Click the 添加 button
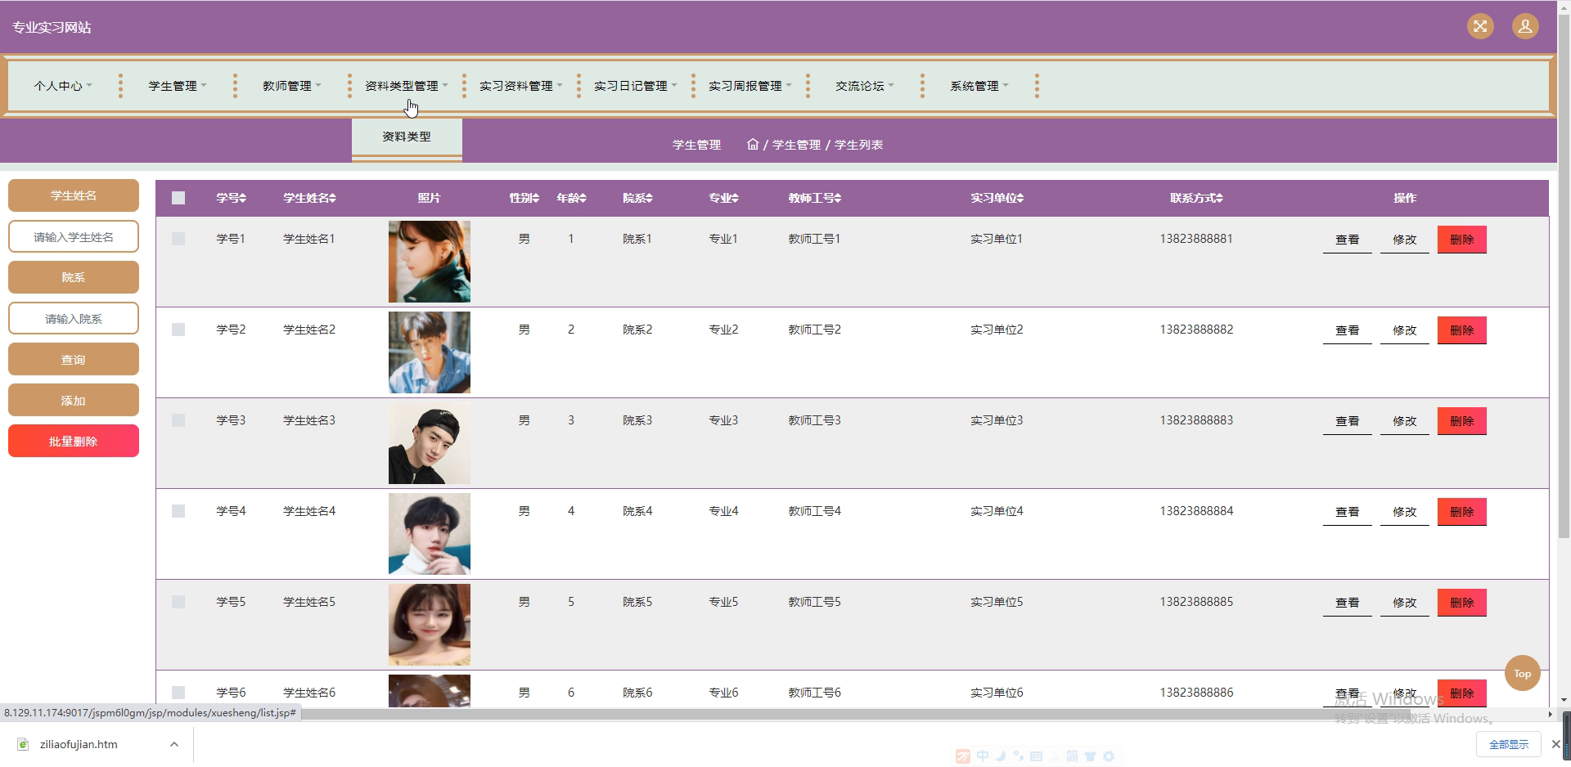This screenshot has height=767, width=1571. click(x=74, y=400)
